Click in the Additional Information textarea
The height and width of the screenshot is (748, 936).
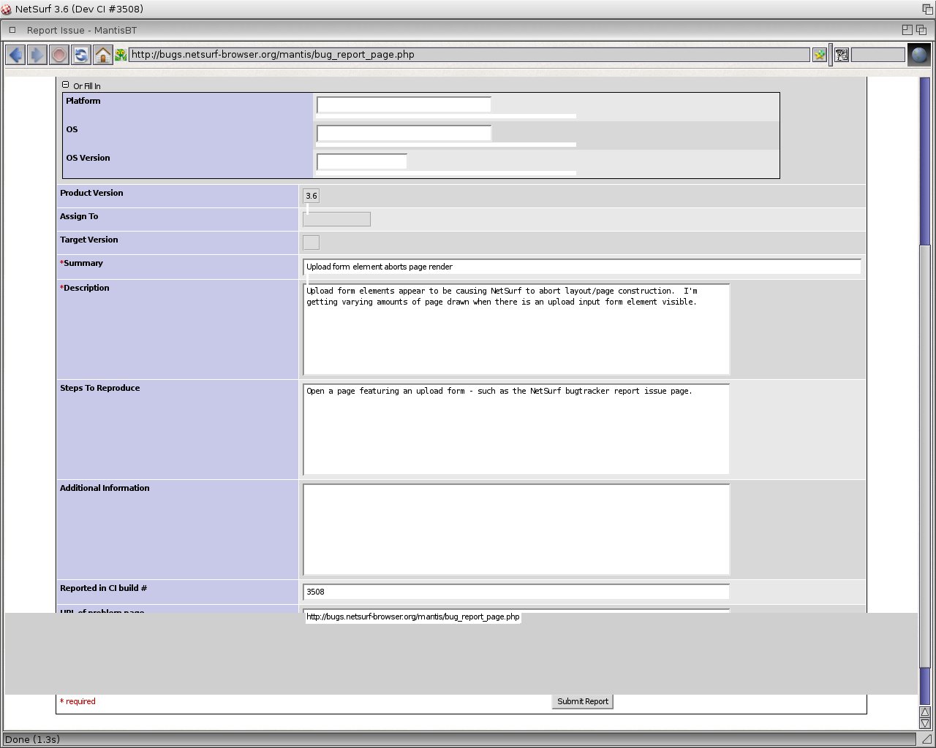(x=516, y=529)
